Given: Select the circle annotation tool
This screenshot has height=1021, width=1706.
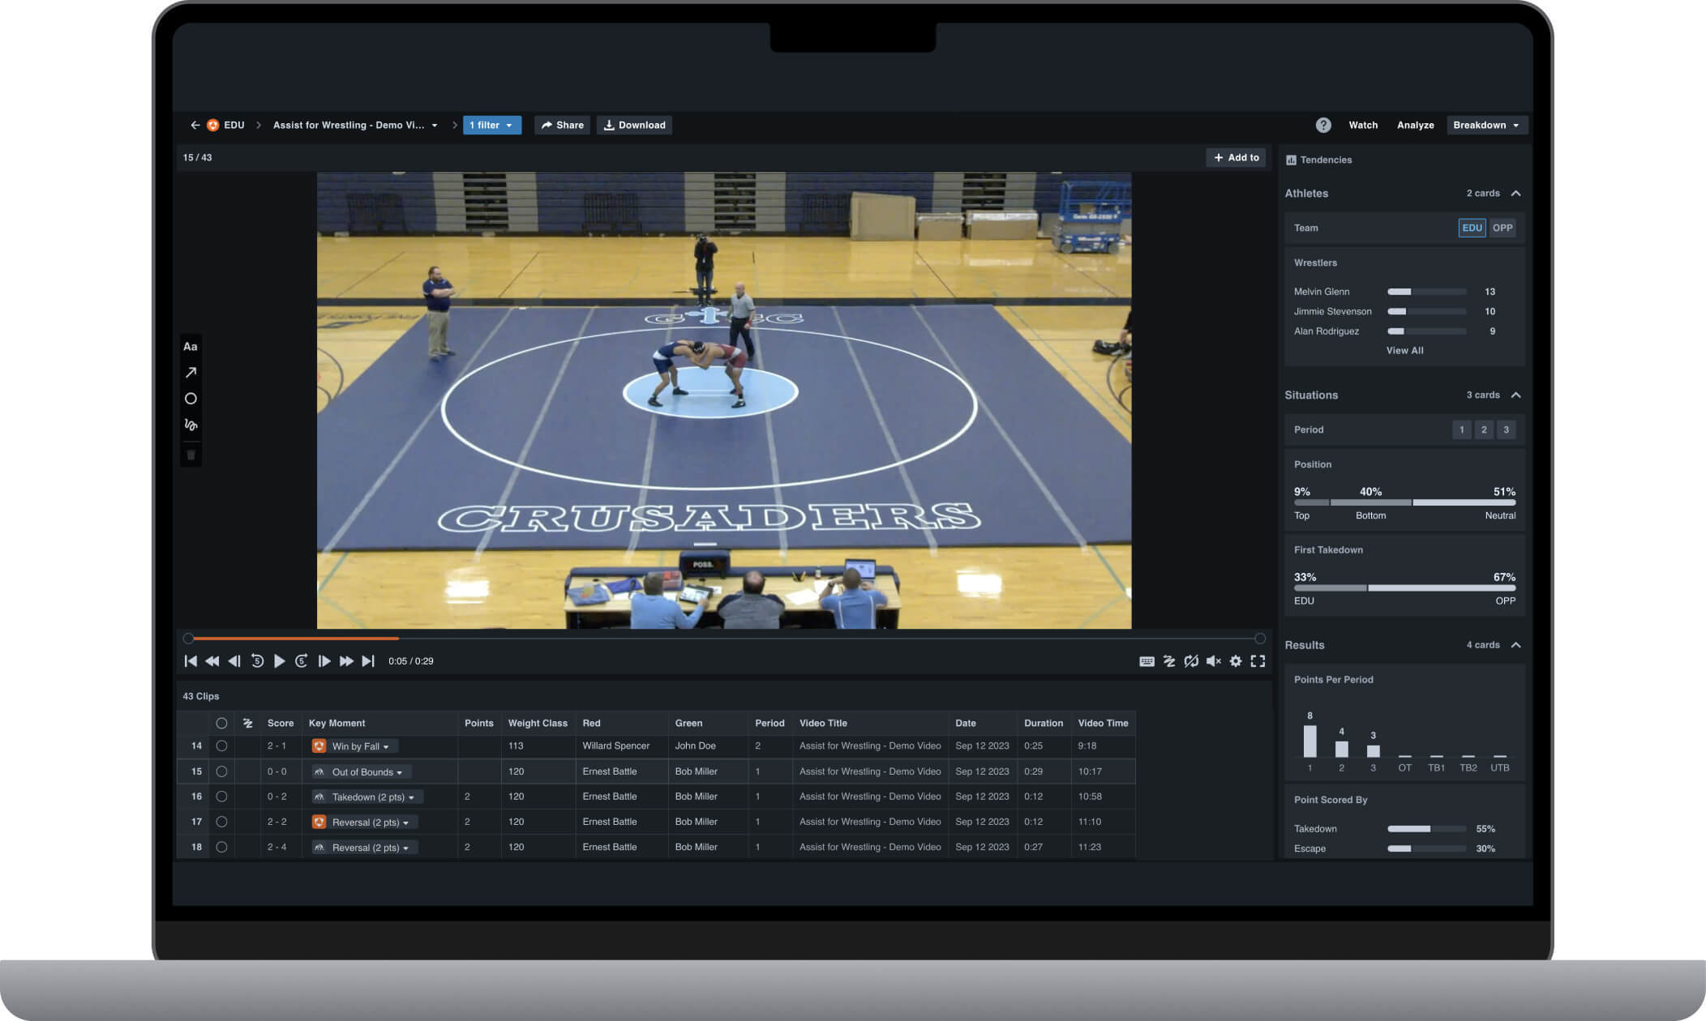Looking at the screenshot, I should (x=191, y=398).
